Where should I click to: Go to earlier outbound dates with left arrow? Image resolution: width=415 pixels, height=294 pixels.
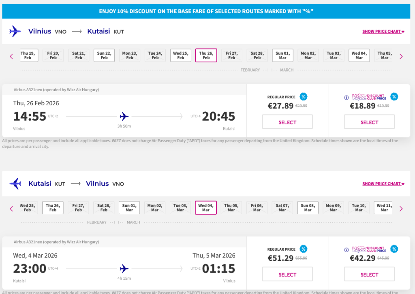coord(11,56)
